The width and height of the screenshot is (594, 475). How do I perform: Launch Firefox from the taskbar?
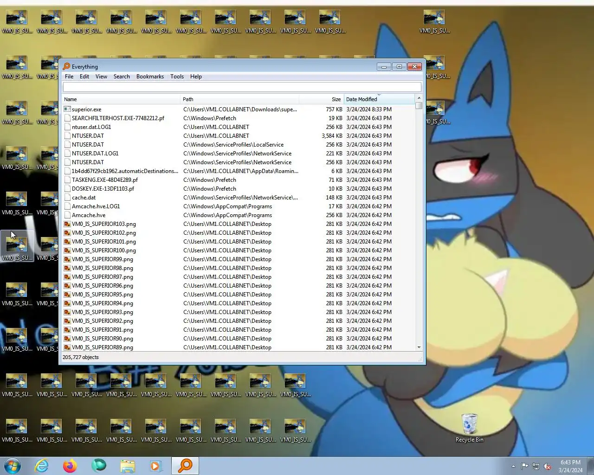click(x=70, y=465)
